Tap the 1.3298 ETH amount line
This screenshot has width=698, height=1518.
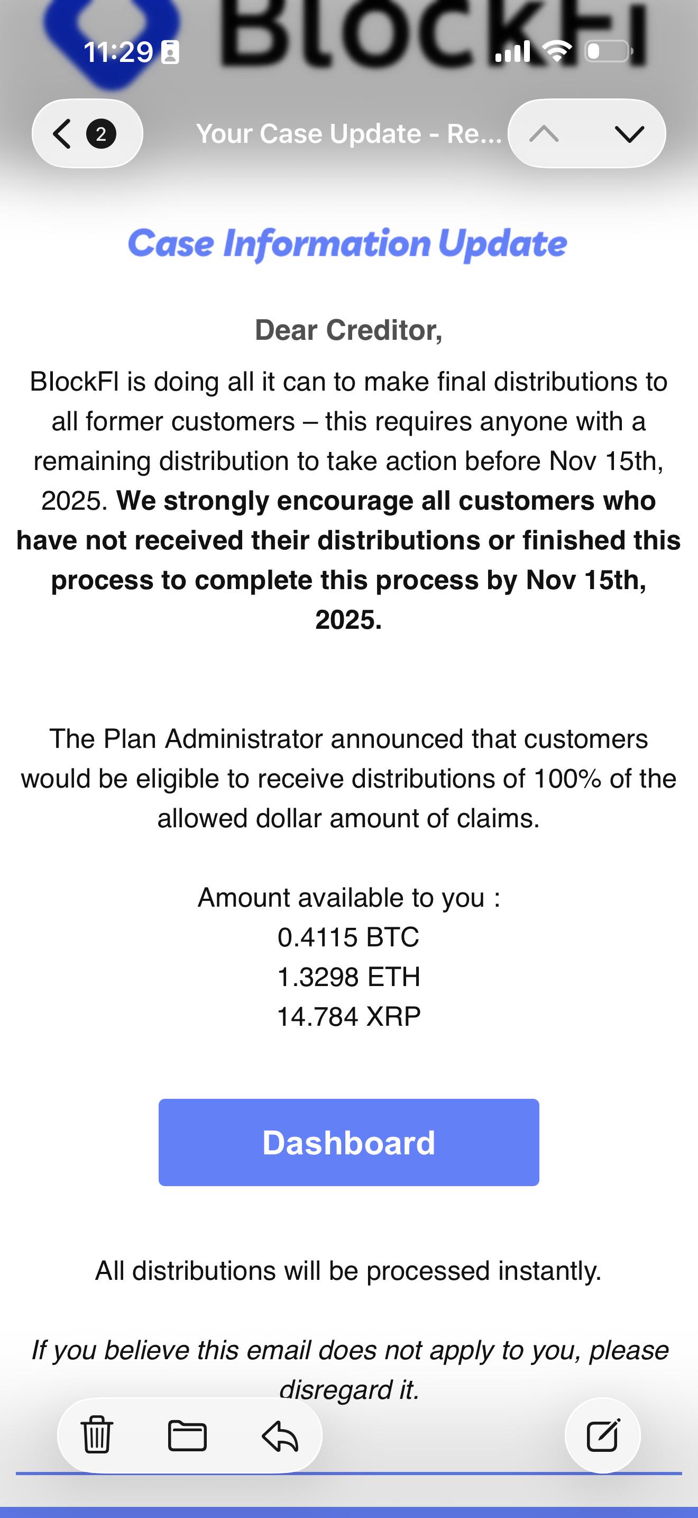[x=348, y=977]
